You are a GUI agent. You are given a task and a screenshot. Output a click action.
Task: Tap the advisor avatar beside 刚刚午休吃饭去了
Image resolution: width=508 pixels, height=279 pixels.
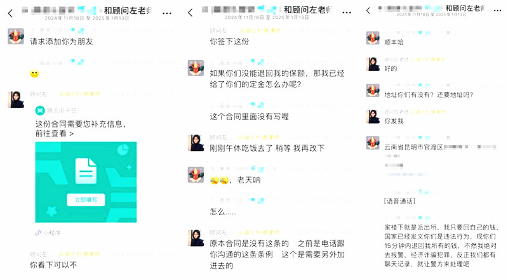point(196,143)
